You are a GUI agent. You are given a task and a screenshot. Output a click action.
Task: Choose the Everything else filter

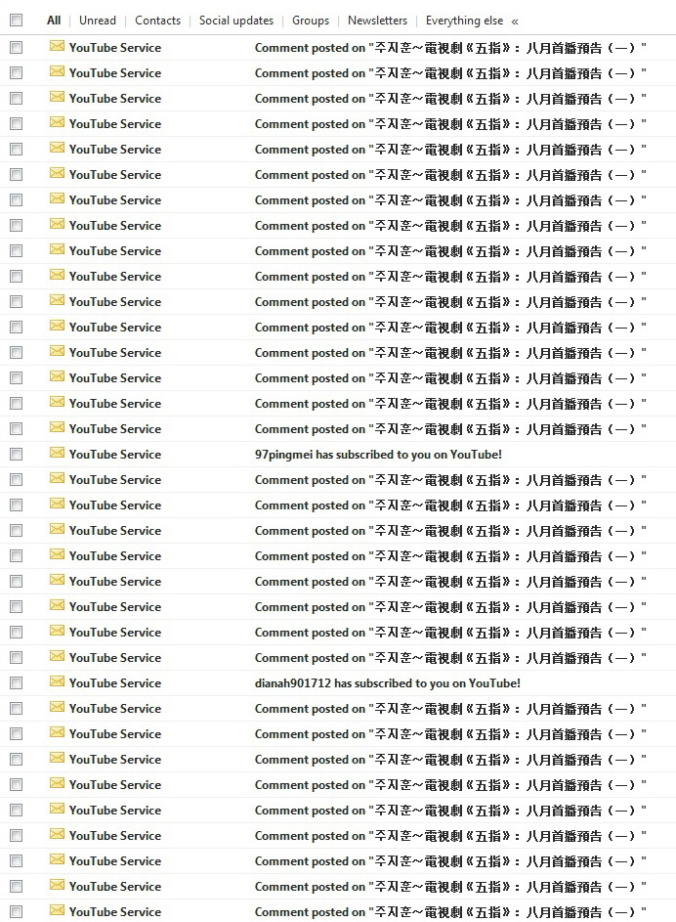click(465, 21)
